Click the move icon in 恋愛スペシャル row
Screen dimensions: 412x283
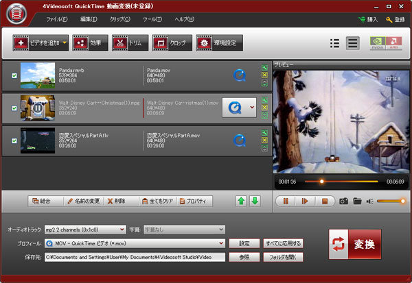(x=264, y=148)
